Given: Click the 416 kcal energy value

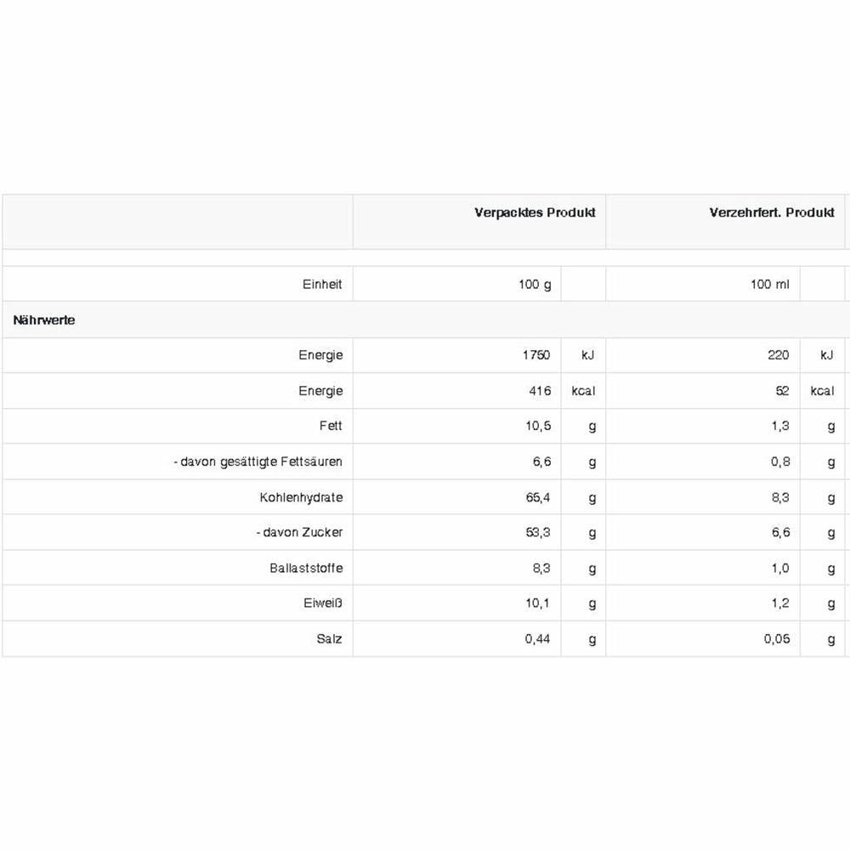Looking at the screenshot, I should (x=540, y=391).
